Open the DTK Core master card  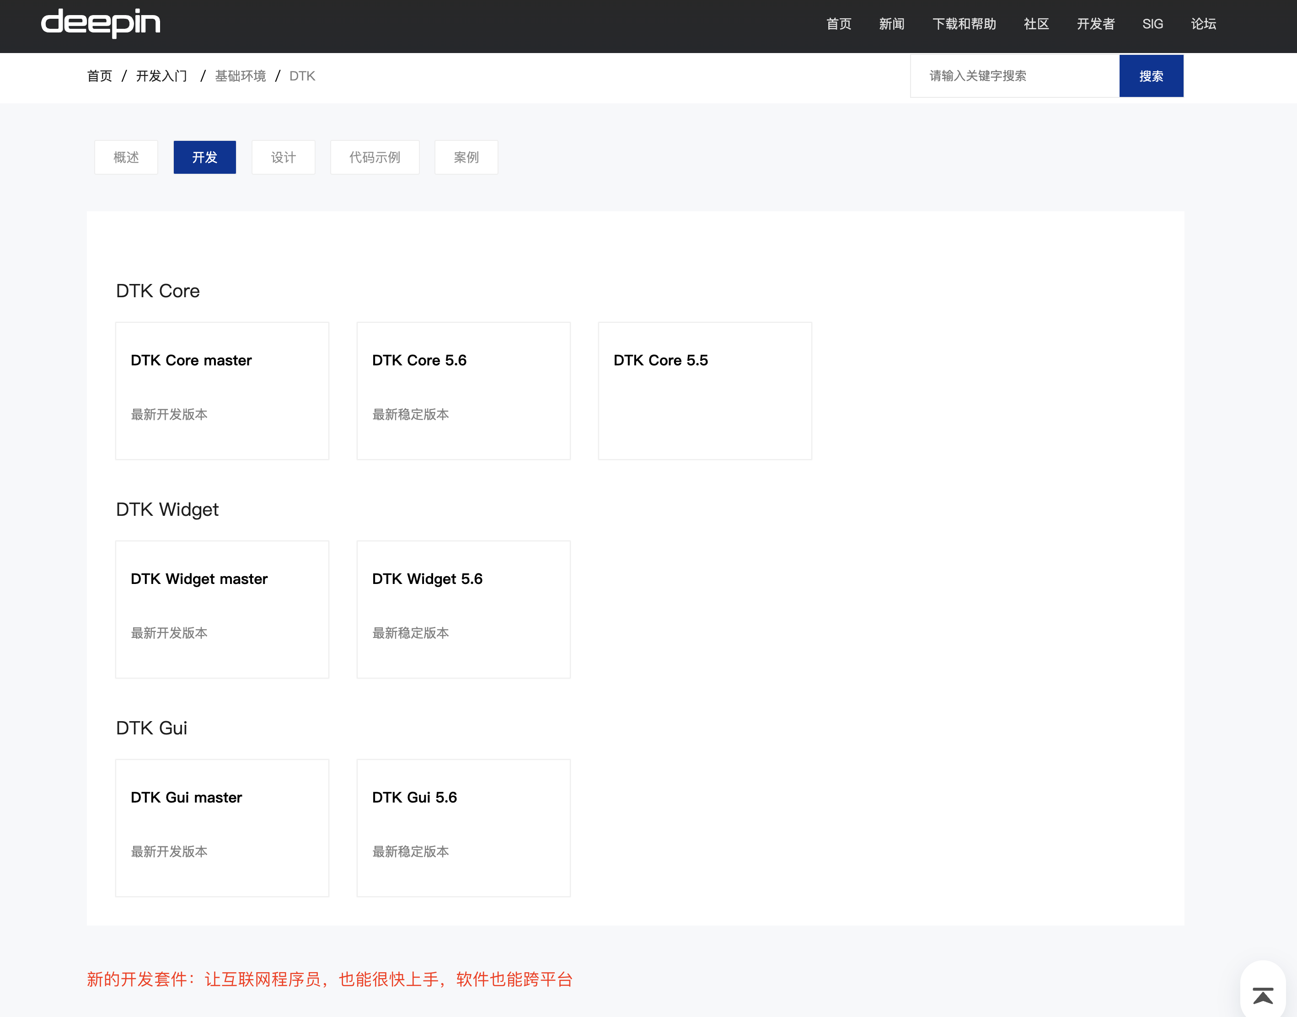(x=221, y=391)
